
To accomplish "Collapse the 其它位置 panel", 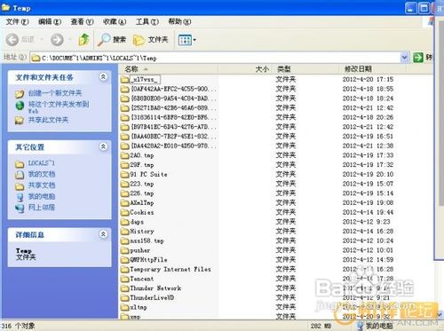I will [103, 146].
